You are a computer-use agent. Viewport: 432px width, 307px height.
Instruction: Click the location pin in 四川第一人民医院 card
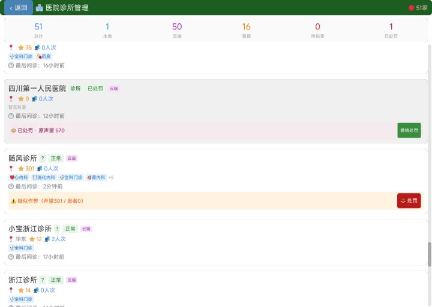[x=11, y=99]
